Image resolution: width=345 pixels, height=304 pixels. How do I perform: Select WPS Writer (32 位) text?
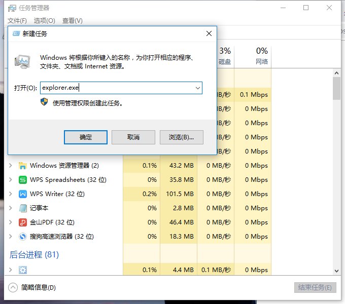[57, 194]
